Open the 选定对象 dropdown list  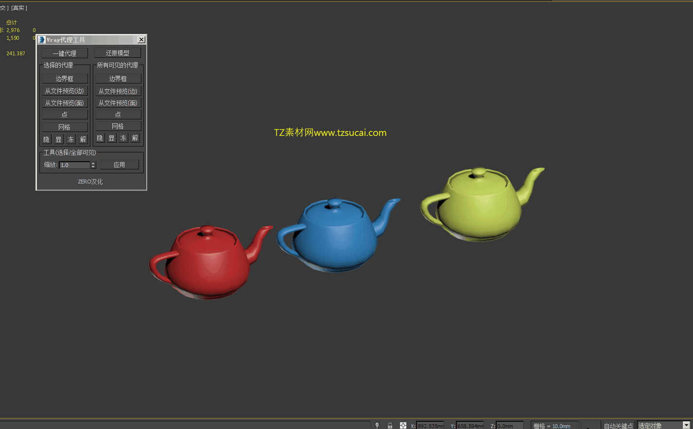pos(686,426)
